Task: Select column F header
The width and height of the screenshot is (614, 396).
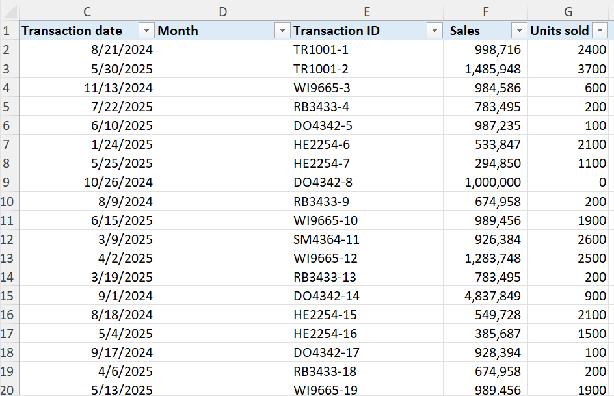Action: pos(485,12)
